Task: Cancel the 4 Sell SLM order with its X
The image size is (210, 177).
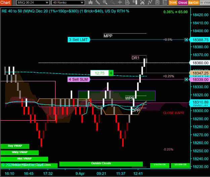Action: pyautogui.click(x=186, y=80)
